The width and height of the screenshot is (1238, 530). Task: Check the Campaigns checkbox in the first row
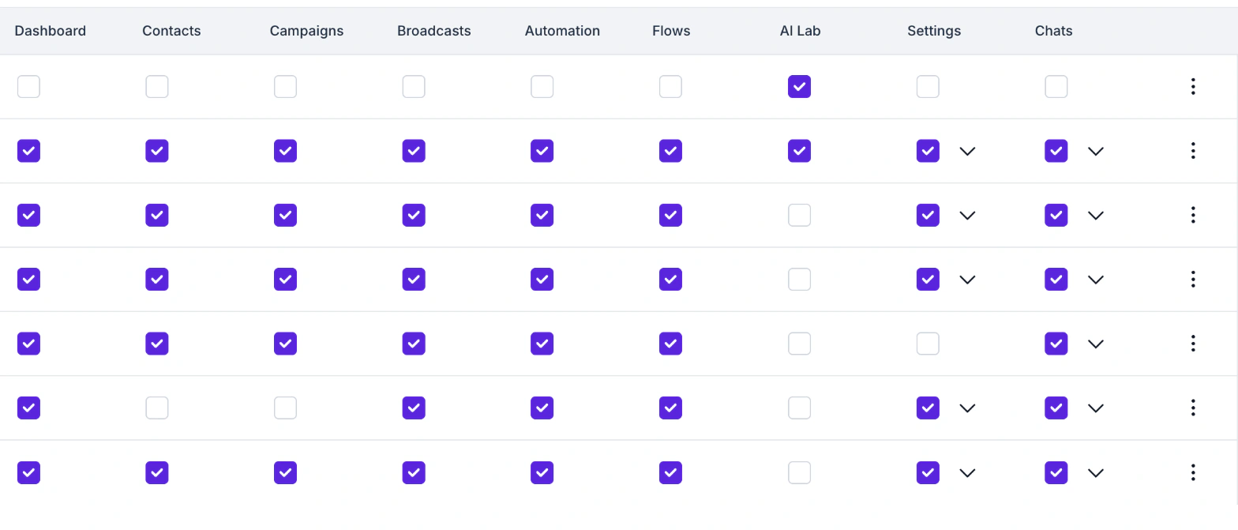285,87
